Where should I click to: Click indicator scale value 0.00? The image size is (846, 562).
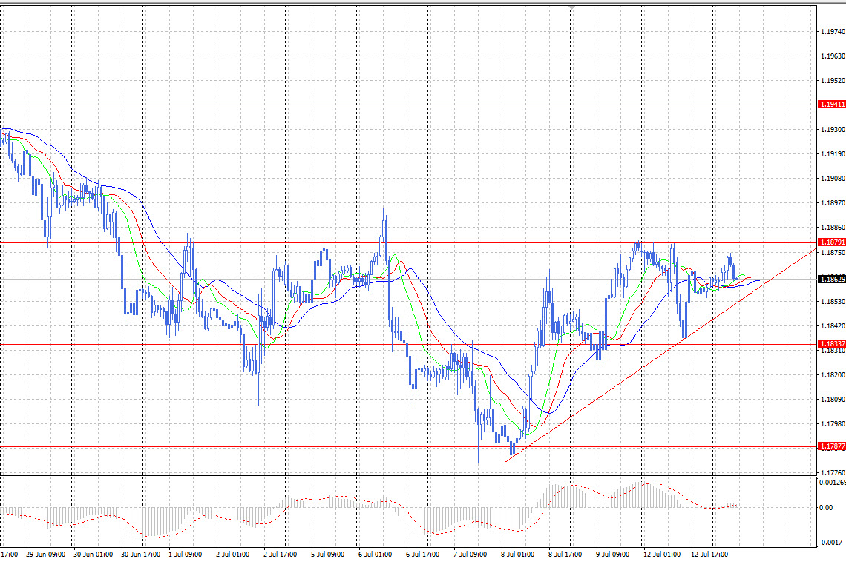click(x=825, y=508)
